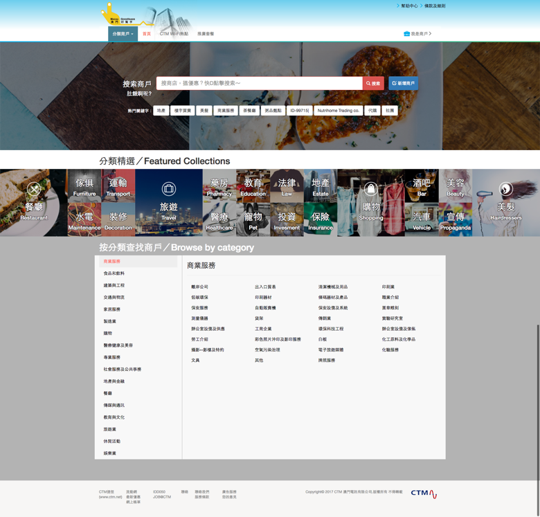540x517 pixels.
Task: Open the Hairdressers category tile
Action: pos(506,203)
